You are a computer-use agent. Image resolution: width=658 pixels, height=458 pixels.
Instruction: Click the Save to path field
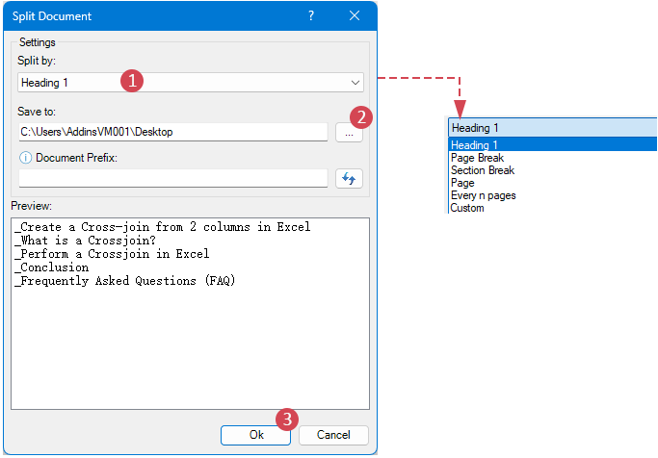[x=173, y=132]
